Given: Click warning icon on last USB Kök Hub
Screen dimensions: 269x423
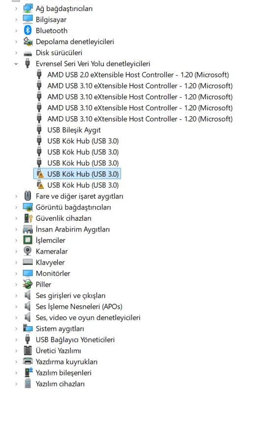Looking at the screenshot, I should [x=40, y=185].
